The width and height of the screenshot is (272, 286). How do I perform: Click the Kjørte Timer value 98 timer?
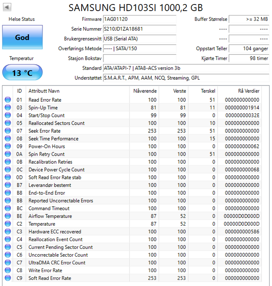[x=249, y=58]
